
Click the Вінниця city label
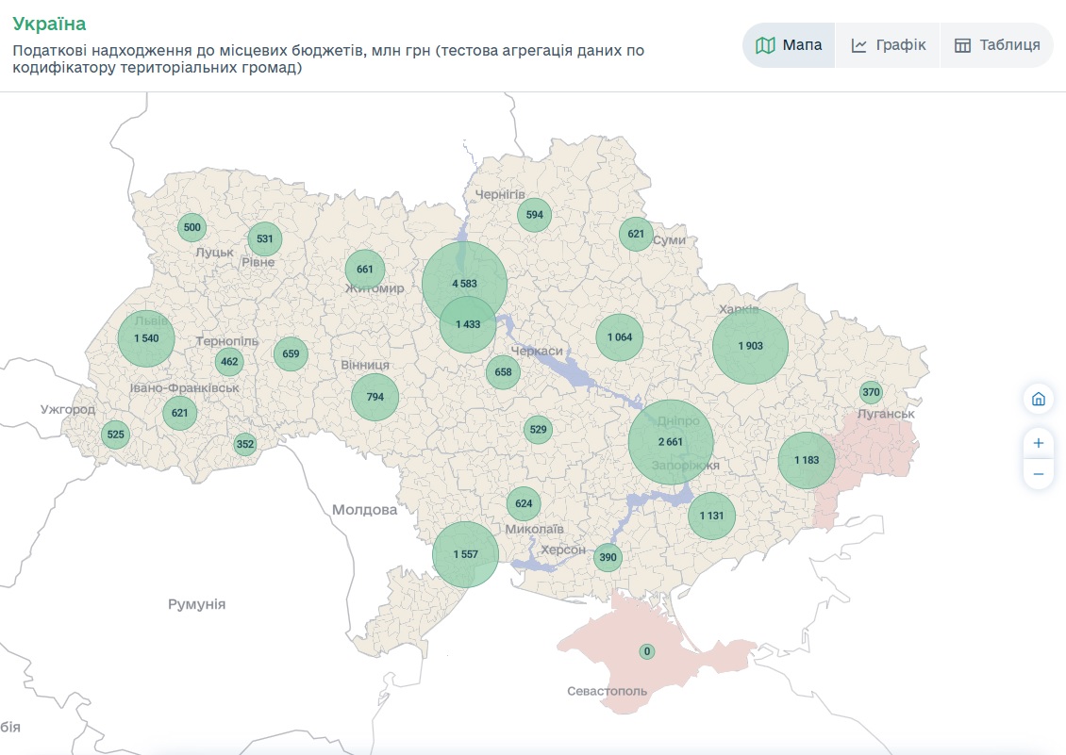click(x=365, y=365)
